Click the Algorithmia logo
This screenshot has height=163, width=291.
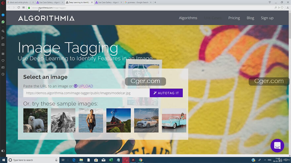point(46,18)
